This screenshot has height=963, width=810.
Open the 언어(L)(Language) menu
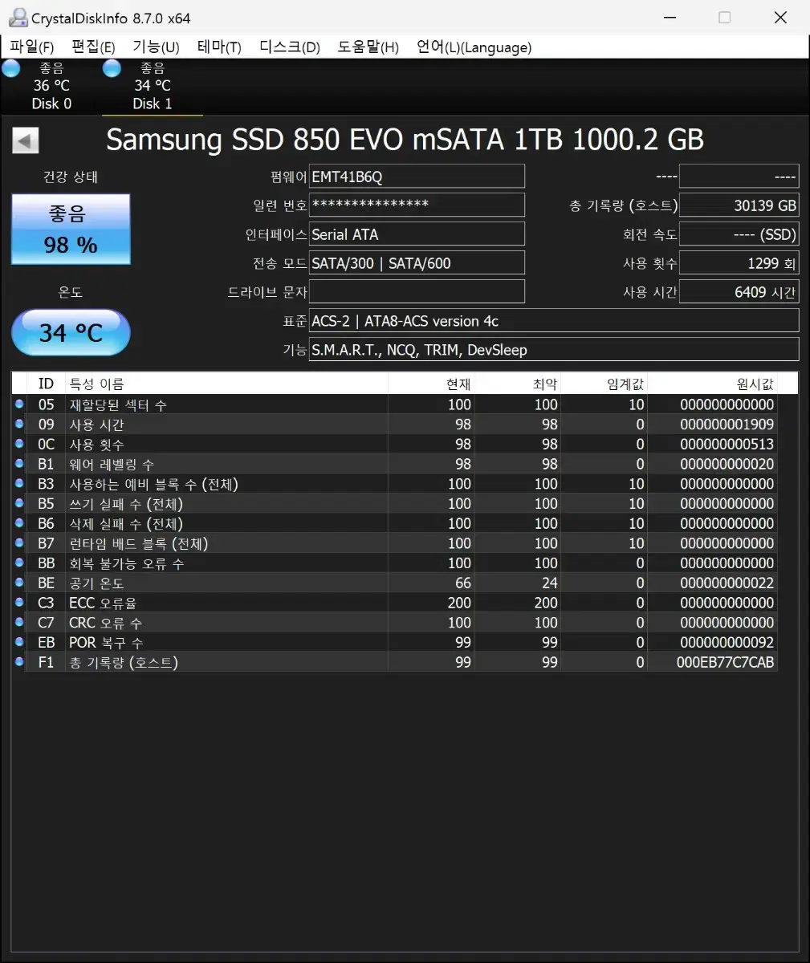[474, 47]
